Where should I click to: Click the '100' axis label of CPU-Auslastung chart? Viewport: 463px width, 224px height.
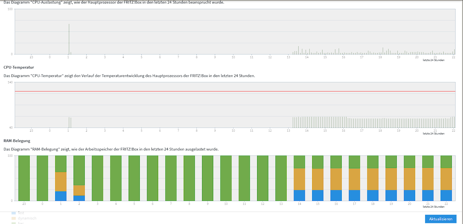(10, 9)
